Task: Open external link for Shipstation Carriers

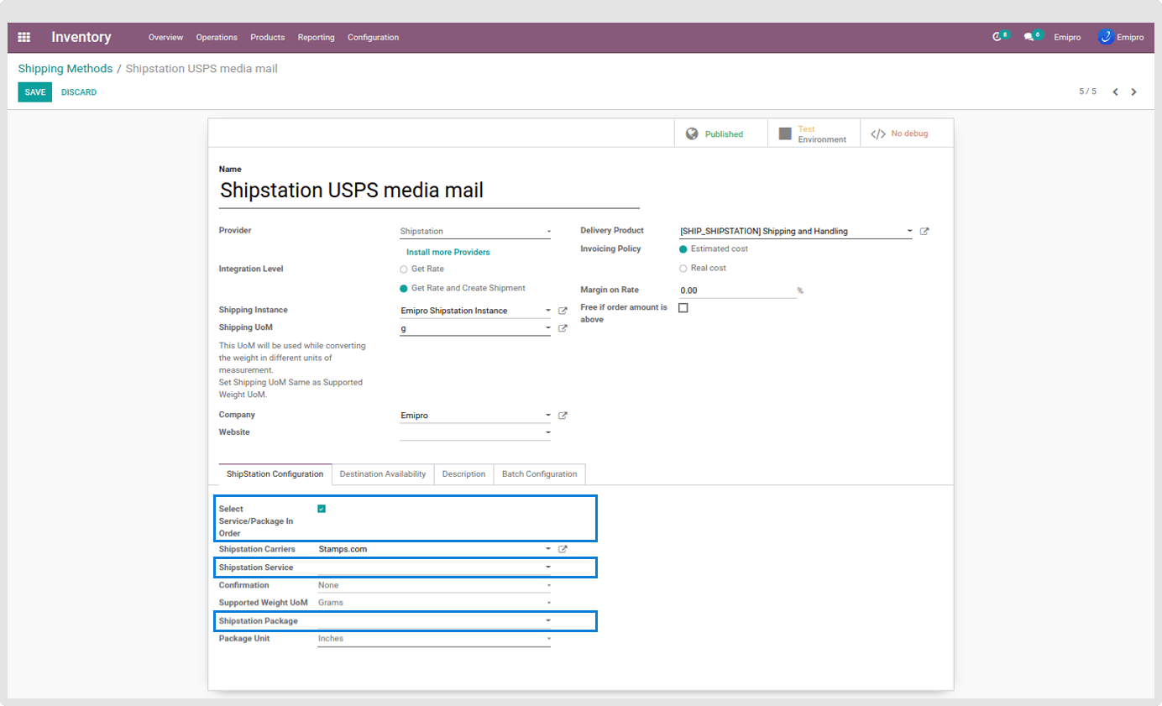Action: click(563, 550)
